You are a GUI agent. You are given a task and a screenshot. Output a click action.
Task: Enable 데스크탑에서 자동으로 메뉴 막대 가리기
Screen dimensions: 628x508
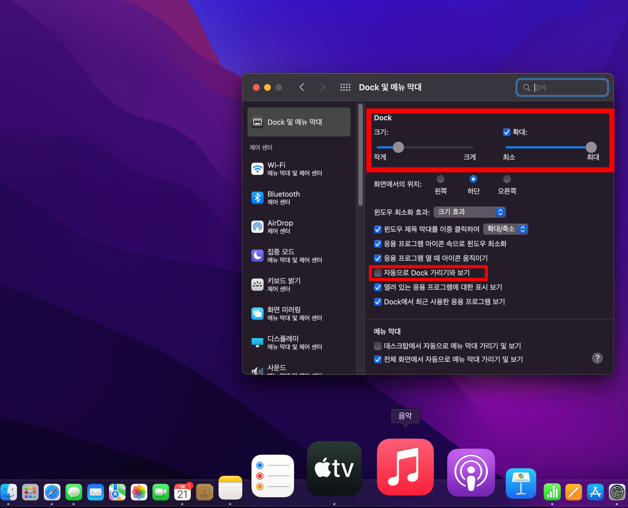(x=378, y=346)
